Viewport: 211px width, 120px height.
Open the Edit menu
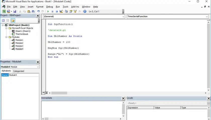[x=15, y=7]
